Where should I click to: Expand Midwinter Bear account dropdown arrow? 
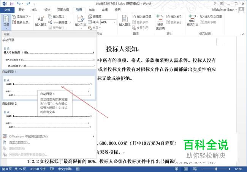(x=236, y=10)
